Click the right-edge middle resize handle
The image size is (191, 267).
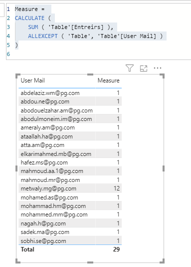click(x=164, y=168)
